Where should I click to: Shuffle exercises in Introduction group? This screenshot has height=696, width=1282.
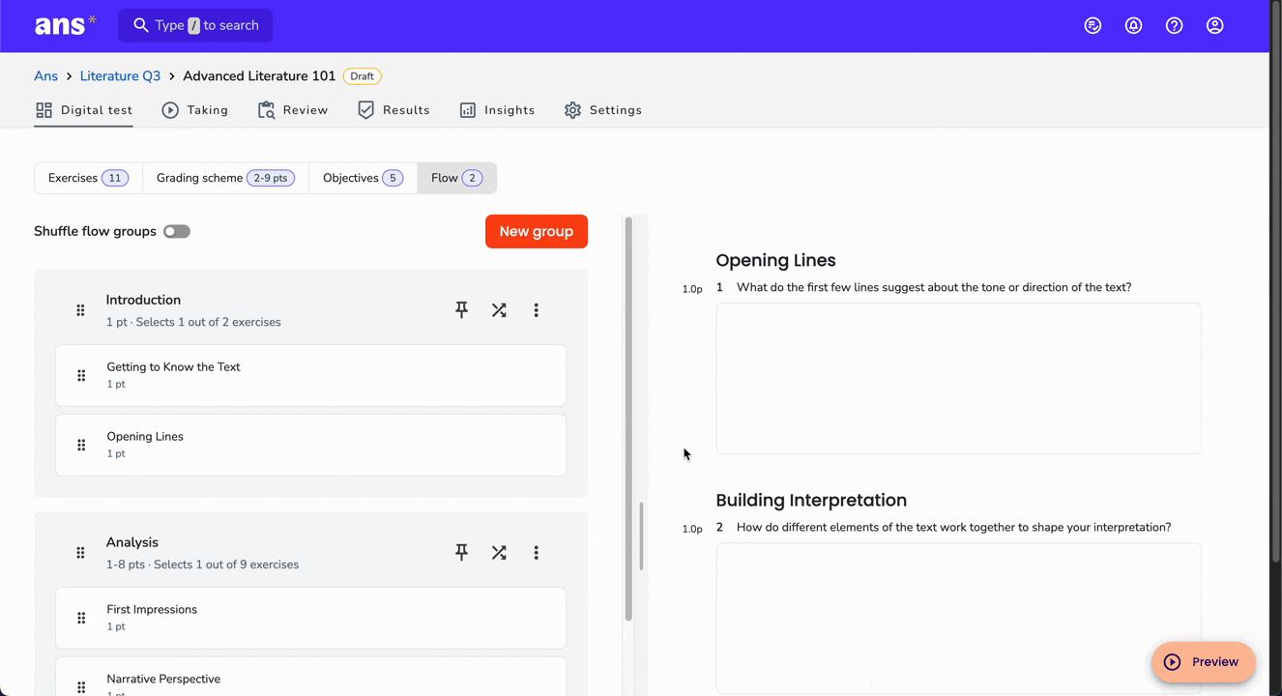pyautogui.click(x=499, y=310)
